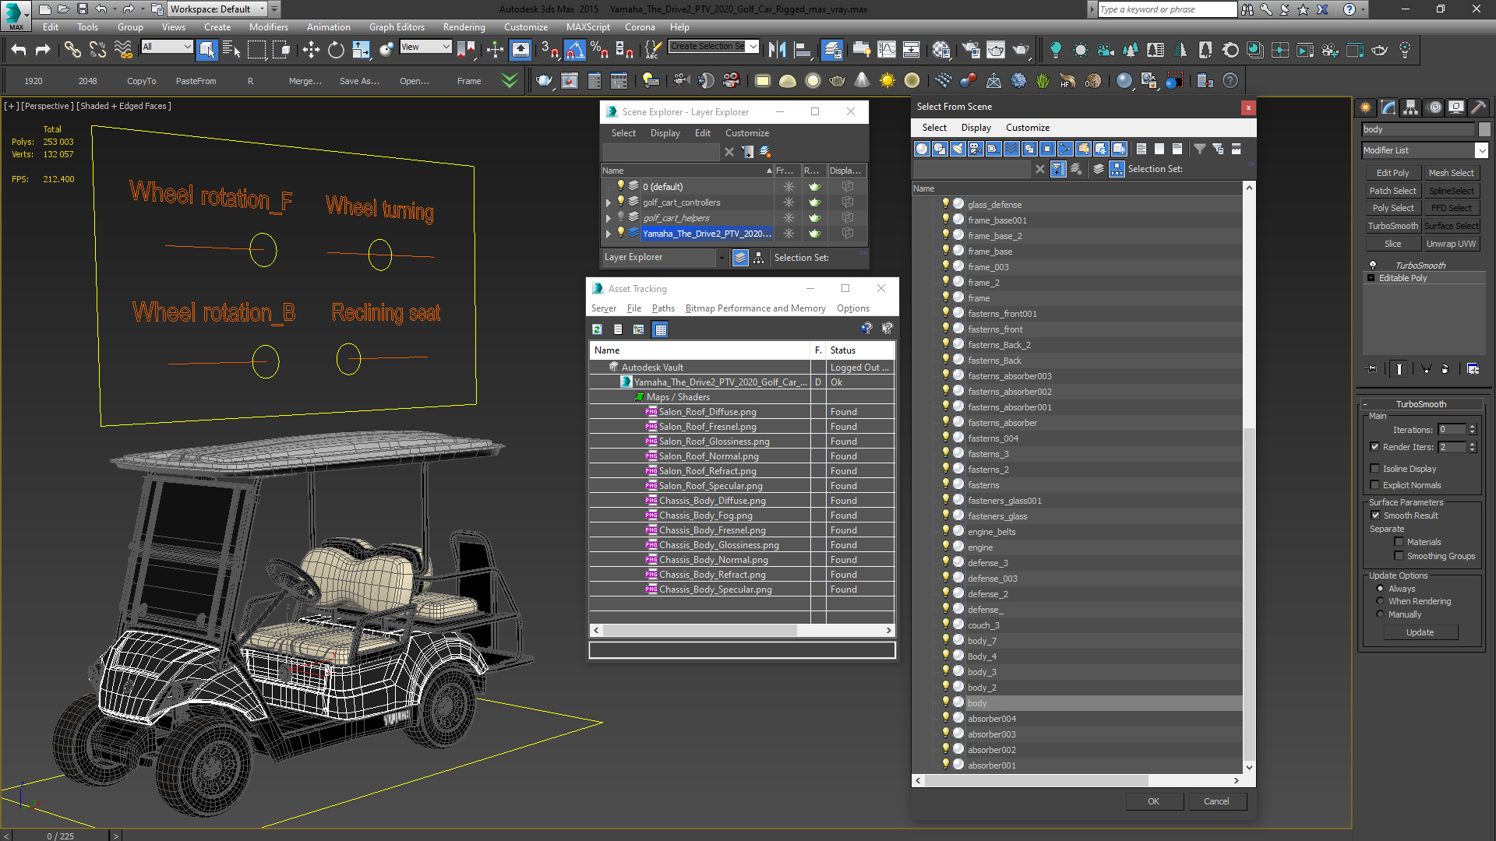Select the When Rendering update option
Screen dimensions: 1496x841
click(1380, 601)
